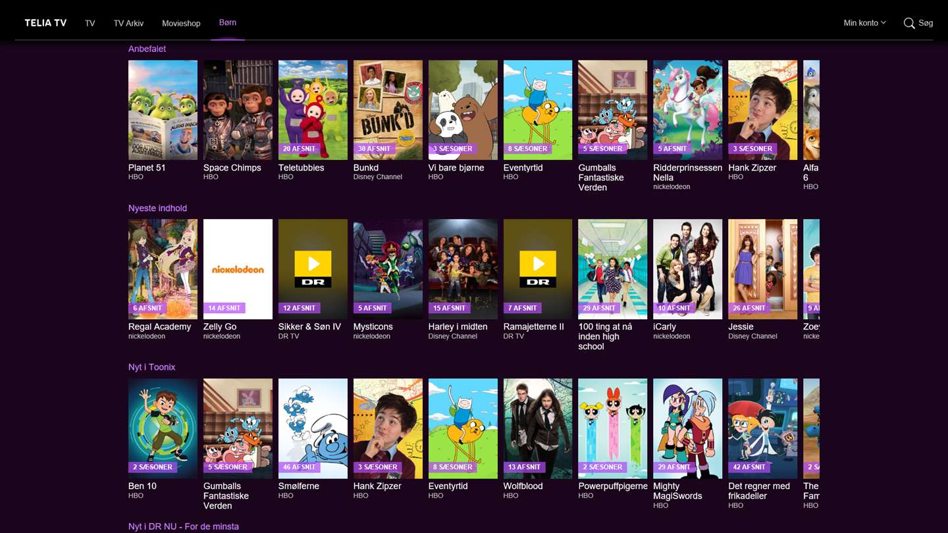Open Hank Zipzer in the Anbefalet row
The image size is (948, 533).
tap(763, 110)
